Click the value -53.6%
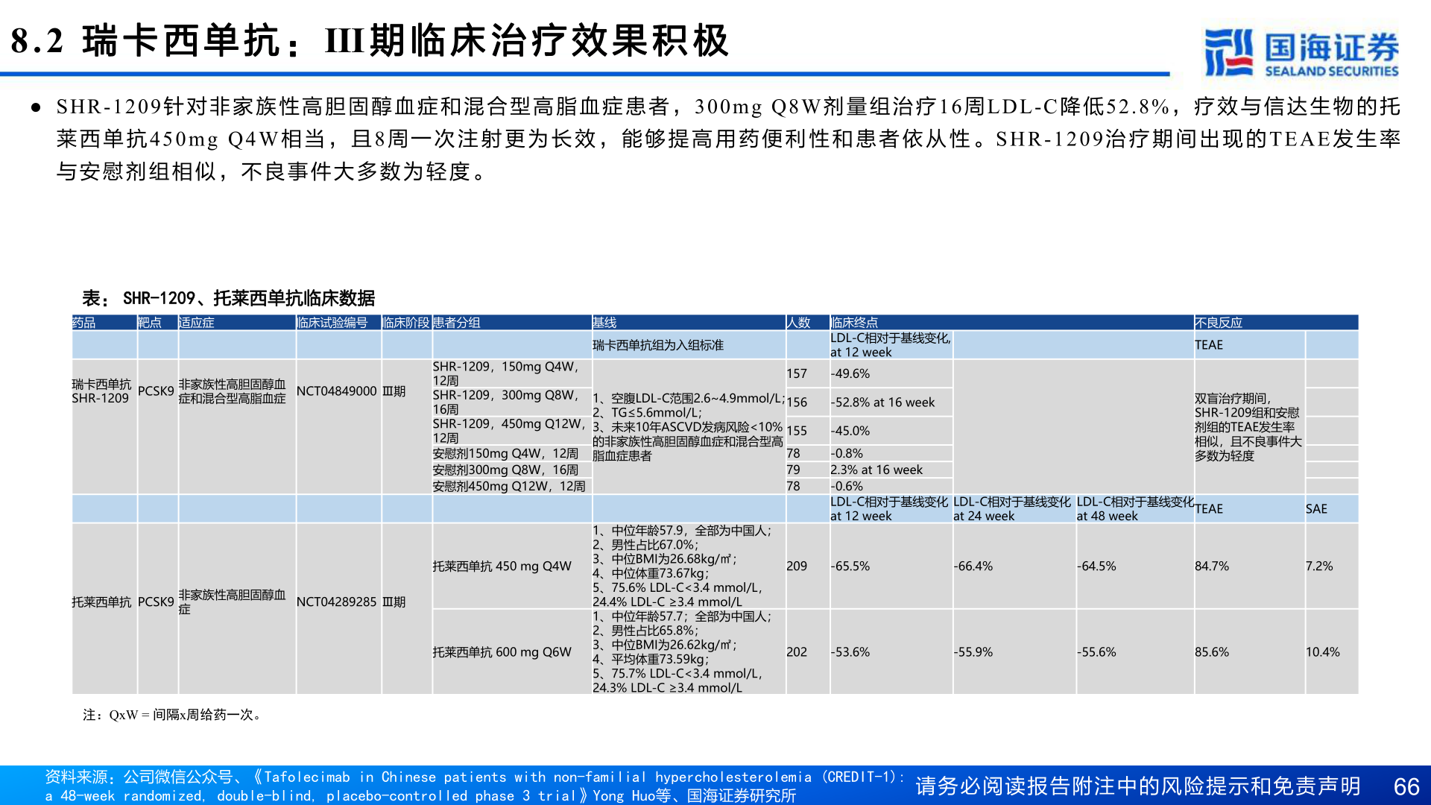Screen dimensions: 1431x805 850,652
